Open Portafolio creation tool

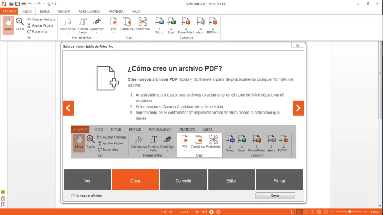(143, 24)
